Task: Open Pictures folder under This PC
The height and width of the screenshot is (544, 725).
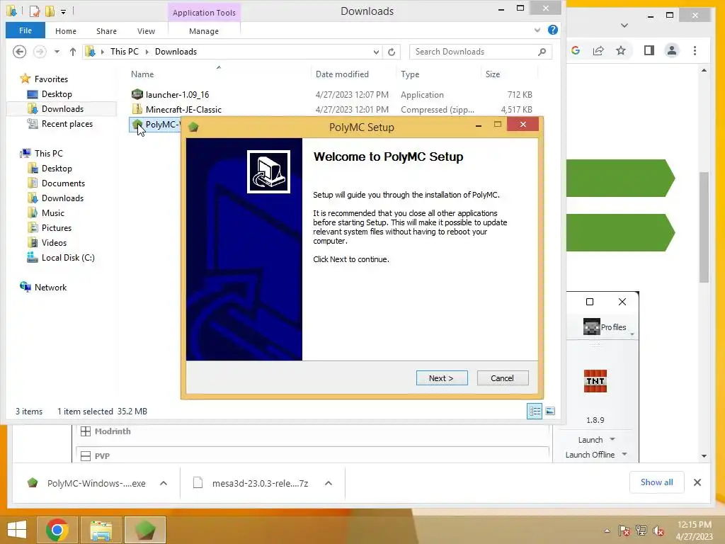Action: (57, 227)
